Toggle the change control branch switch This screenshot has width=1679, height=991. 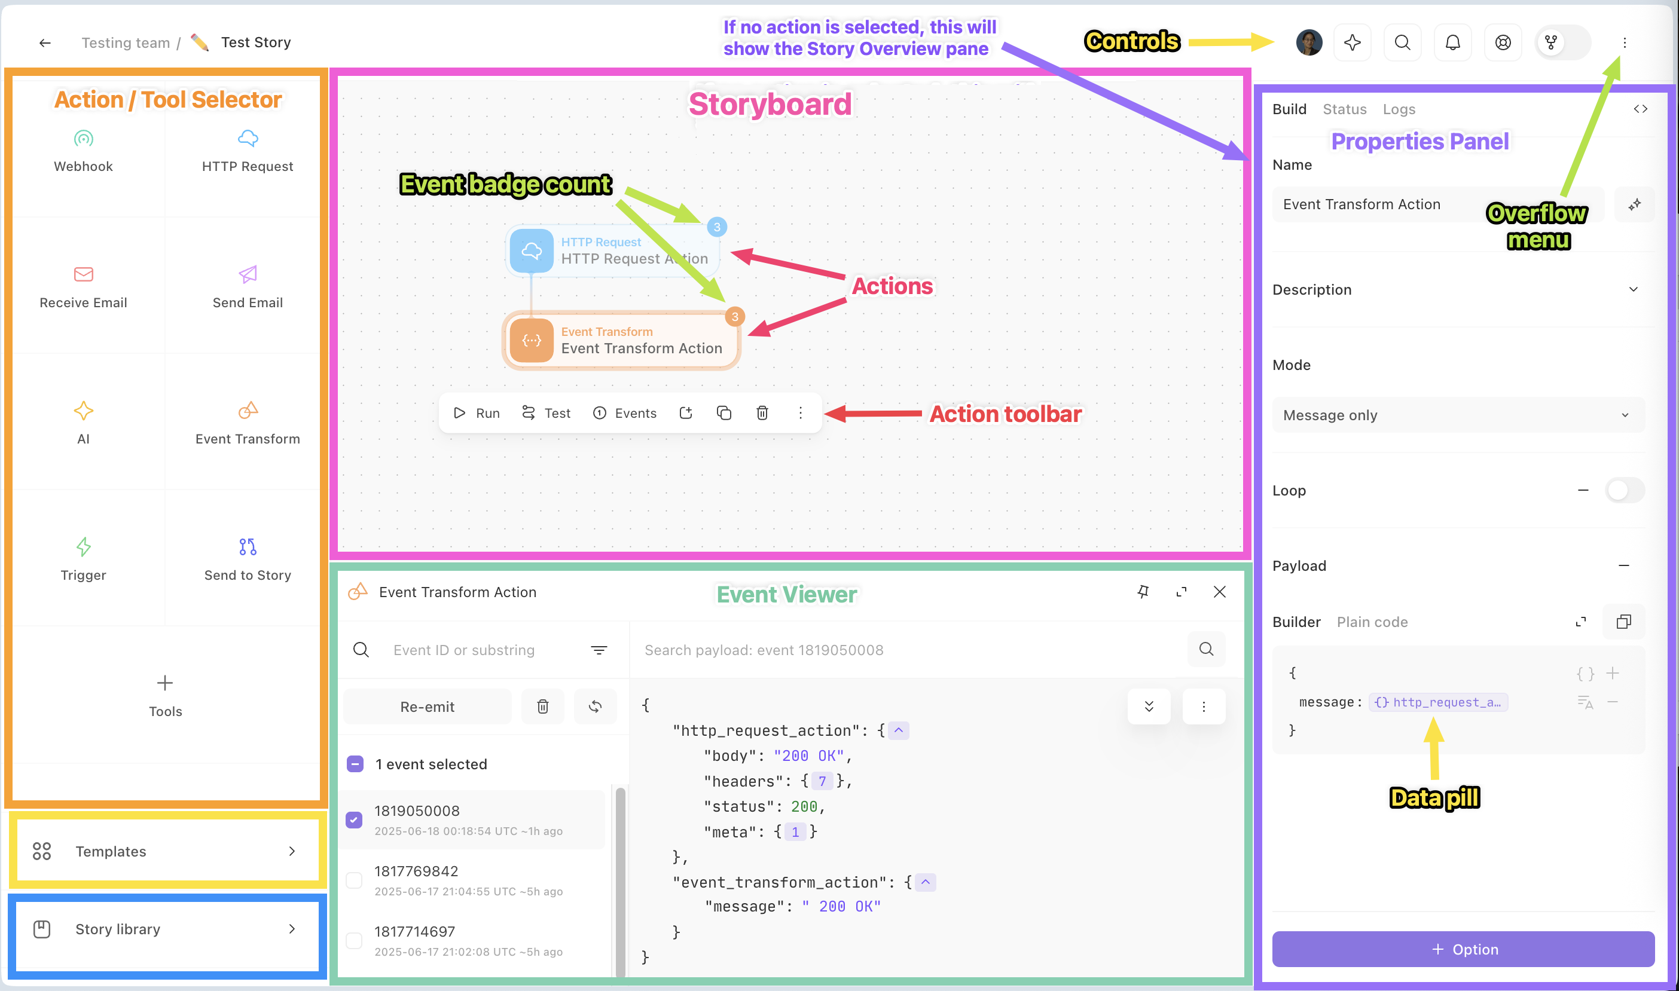[x=1563, y=43]
